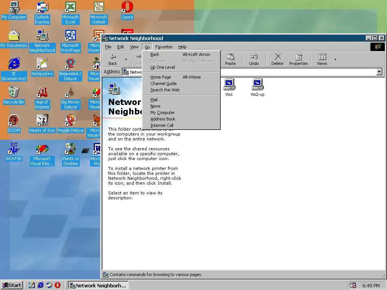Choose My Computer in the Go menu
This screenshot has height=290, width=387.
pos(181,113)
